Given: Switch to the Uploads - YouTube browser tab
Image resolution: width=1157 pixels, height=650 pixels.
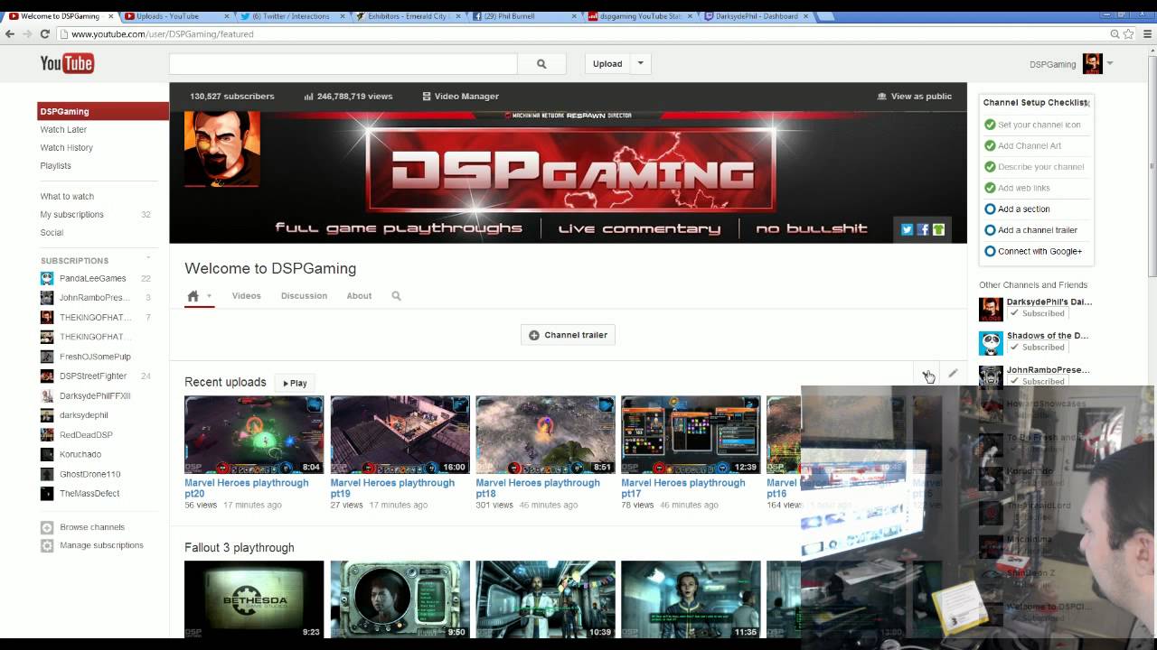Looking at the screenshot, I should 174,15.
